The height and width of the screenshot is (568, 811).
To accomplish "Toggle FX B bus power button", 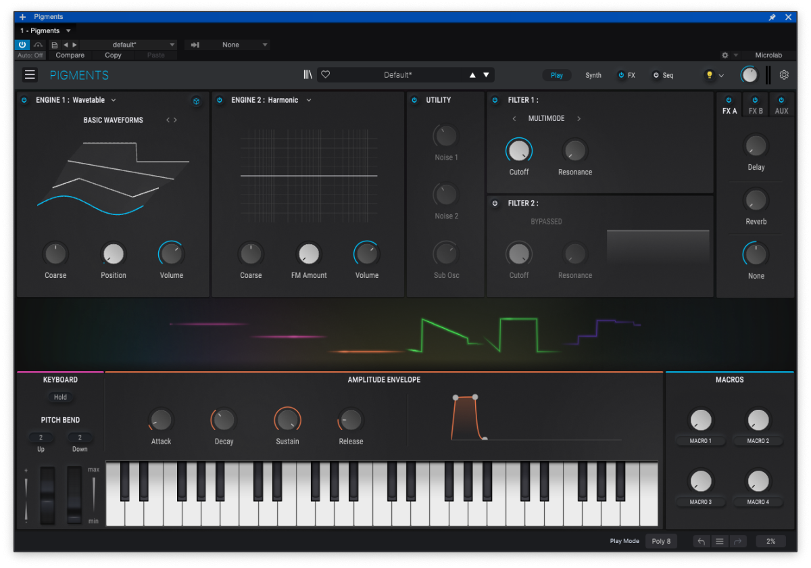I will [x=755, y=100].
